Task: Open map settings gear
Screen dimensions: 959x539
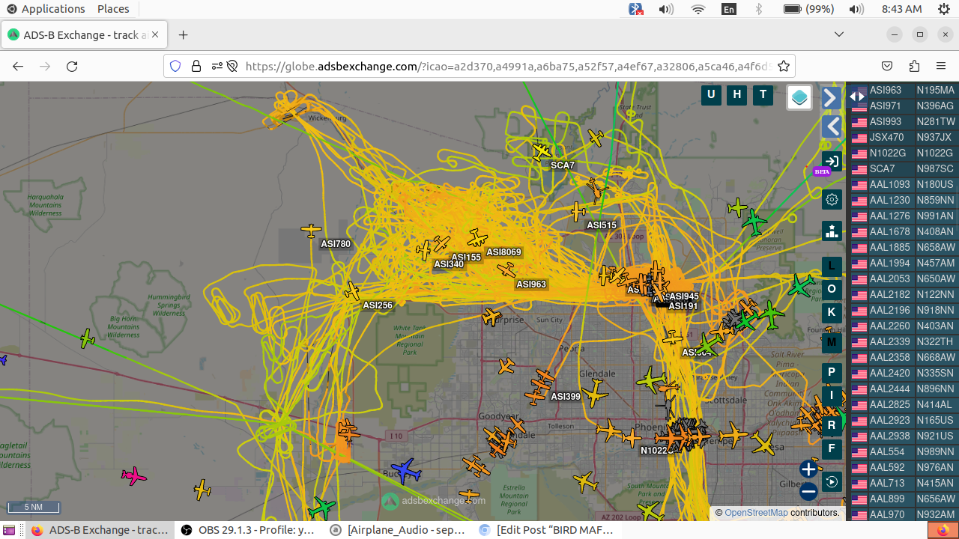Action: [x=832, y=200]
